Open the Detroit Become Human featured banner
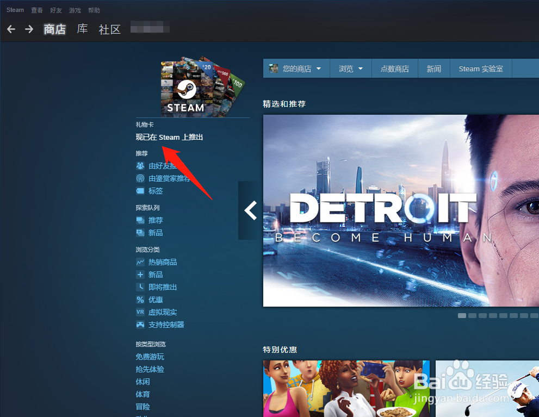Viewport: 539px width, 417px height. tap(401, 210)
